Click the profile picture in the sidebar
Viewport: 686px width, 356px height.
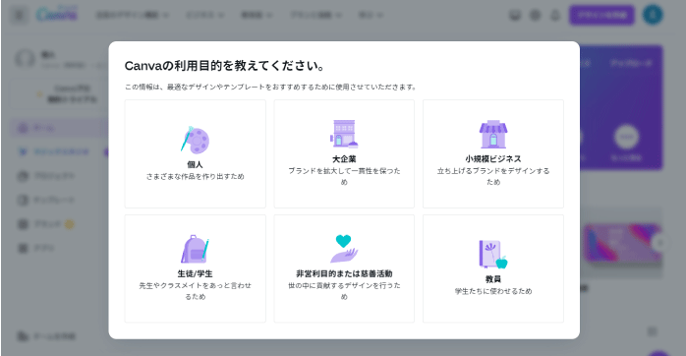coord(25,59)
